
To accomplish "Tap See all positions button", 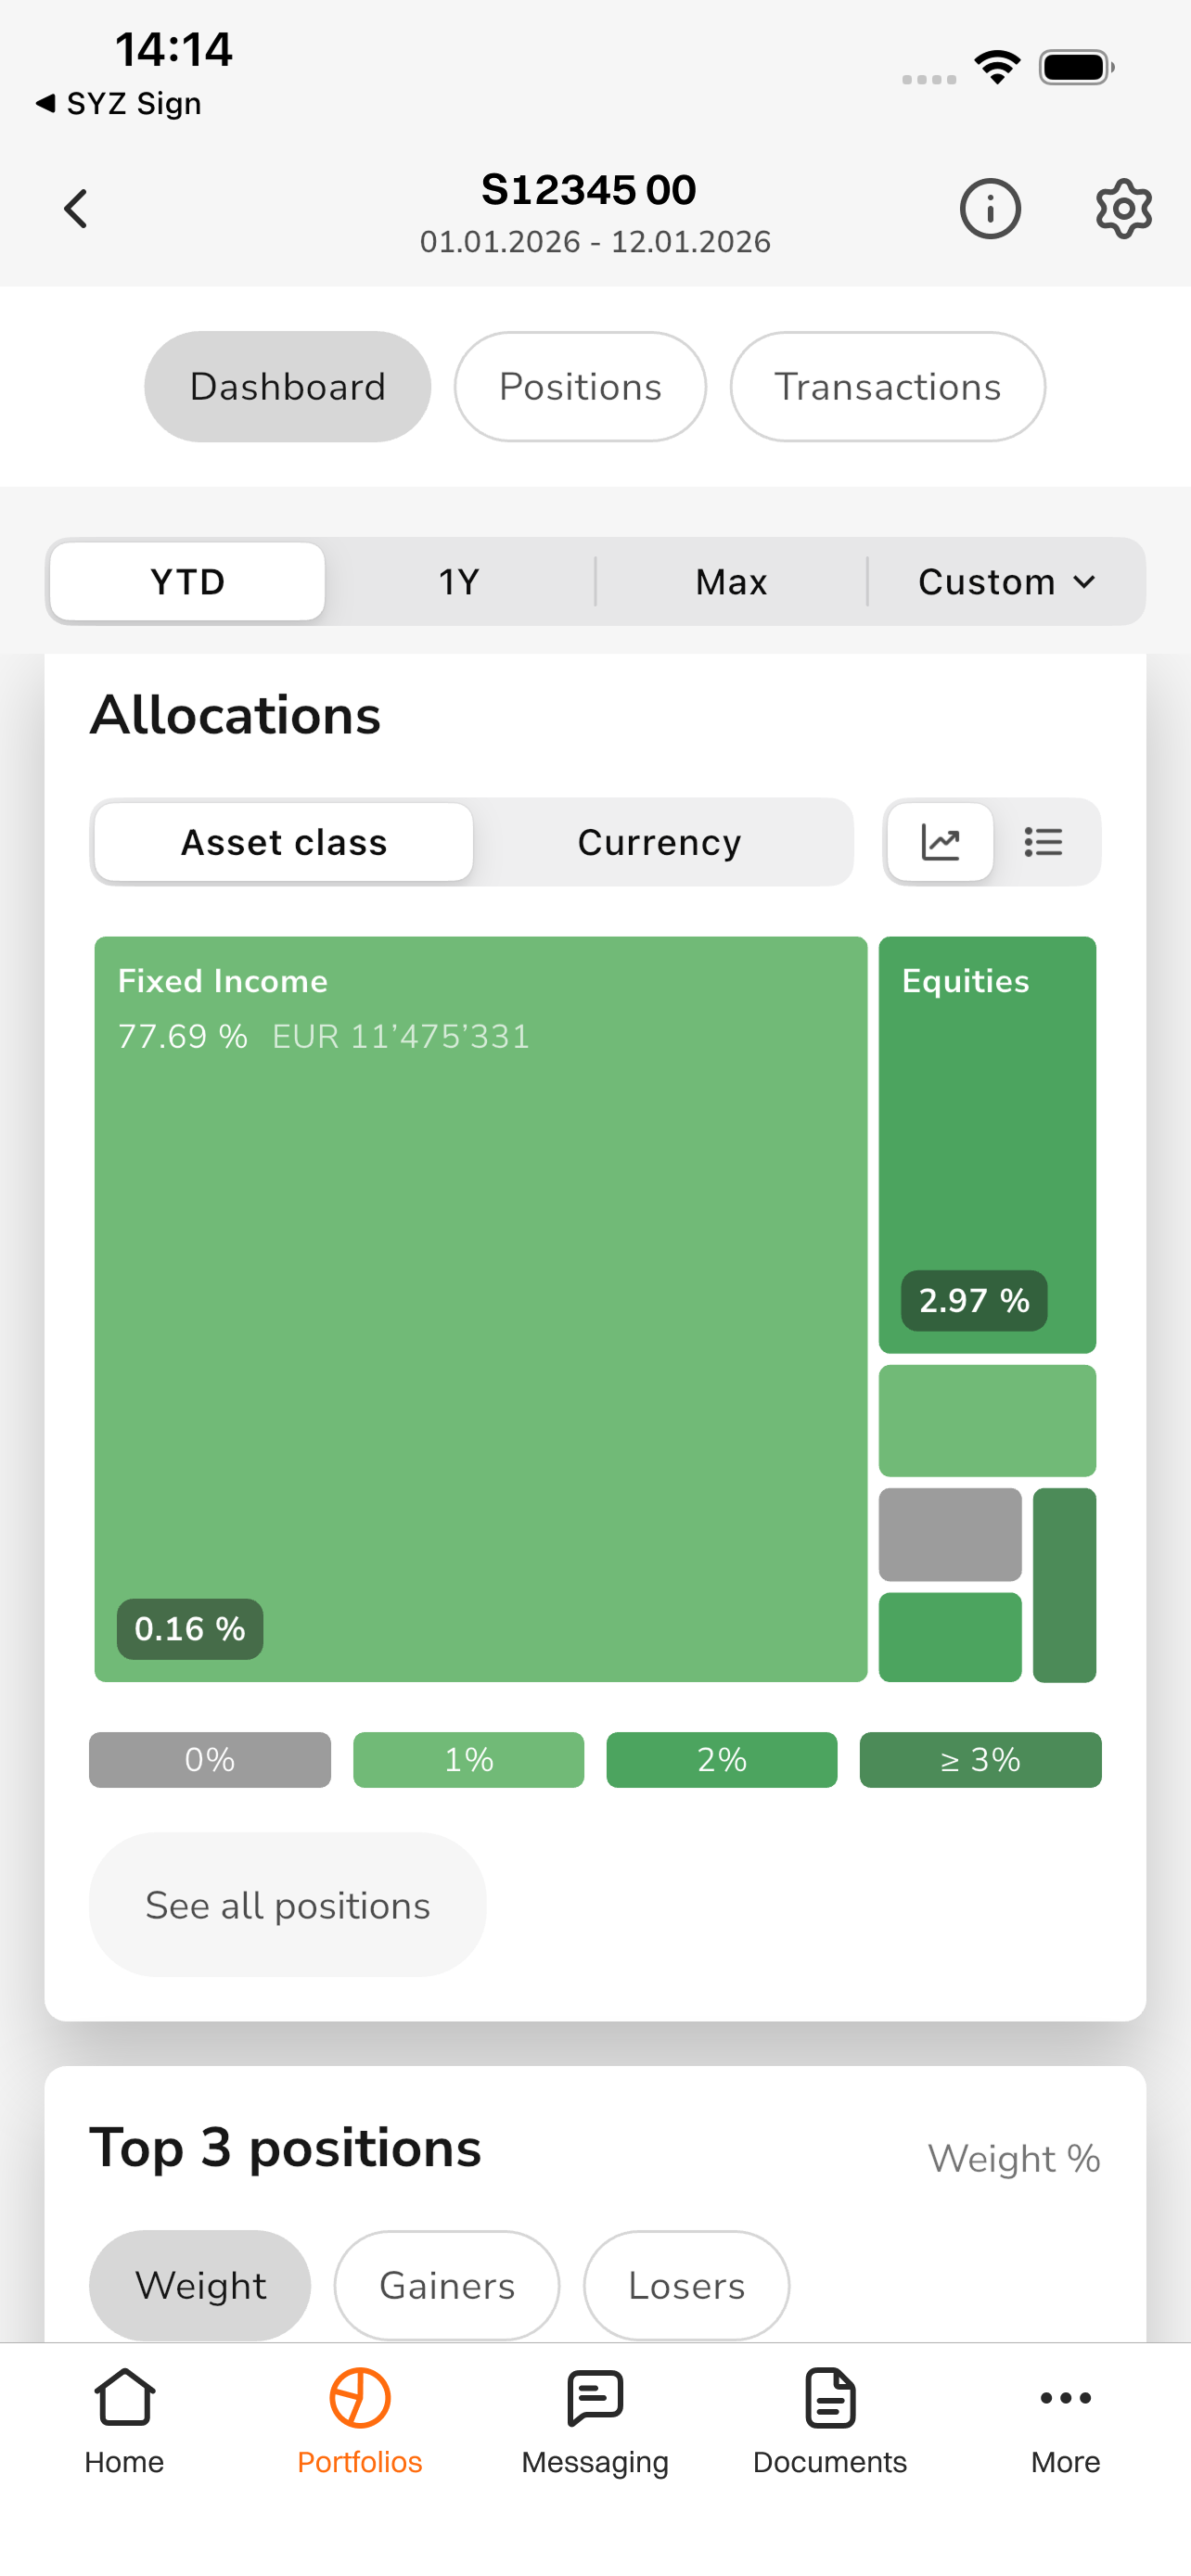I will pyautogui.click(x=288, y=1905).
